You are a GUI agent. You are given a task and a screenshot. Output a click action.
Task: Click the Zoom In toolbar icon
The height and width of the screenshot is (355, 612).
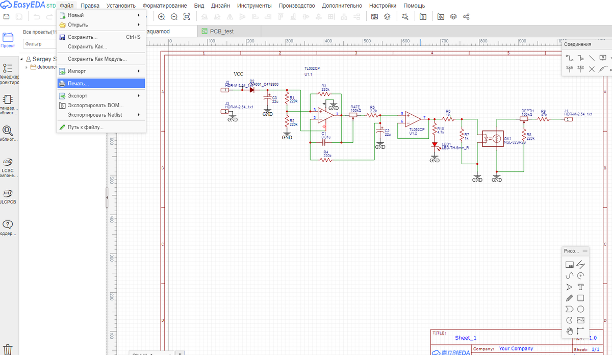click(x=161, y=17)
